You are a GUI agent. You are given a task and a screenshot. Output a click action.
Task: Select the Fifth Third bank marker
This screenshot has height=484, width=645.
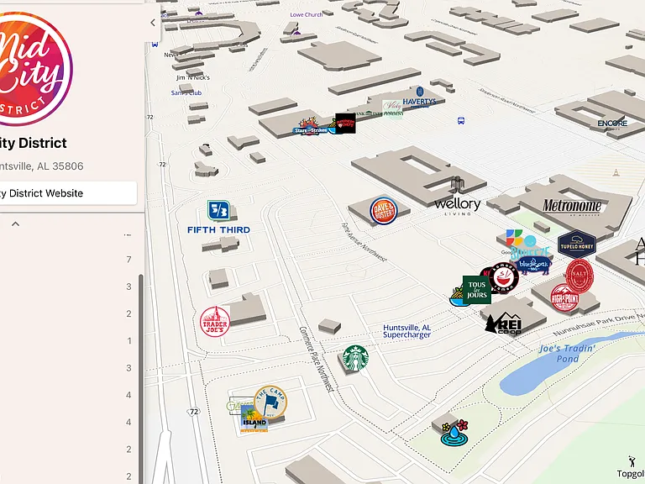218,218
